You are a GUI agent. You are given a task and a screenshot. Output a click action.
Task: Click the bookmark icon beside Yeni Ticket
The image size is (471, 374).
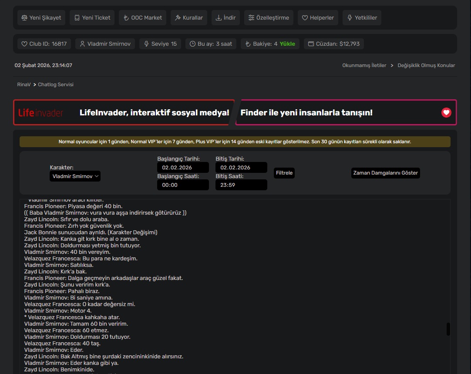77,18
